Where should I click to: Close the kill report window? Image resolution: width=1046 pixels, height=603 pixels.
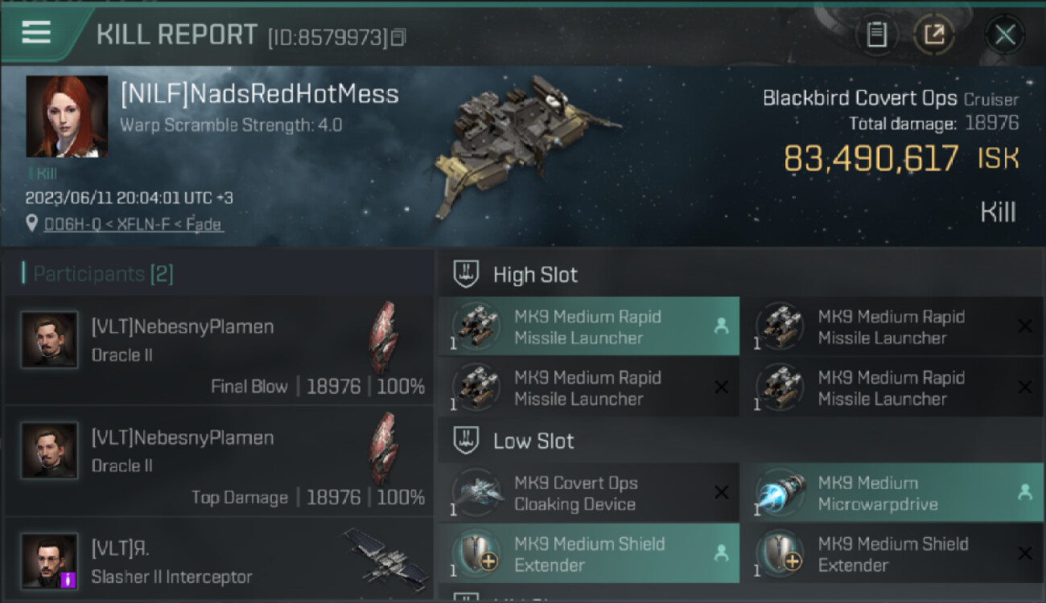tap(1004, 35)
